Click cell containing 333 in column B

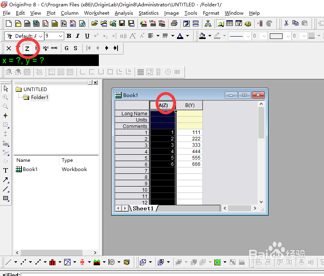click(189, 145)
